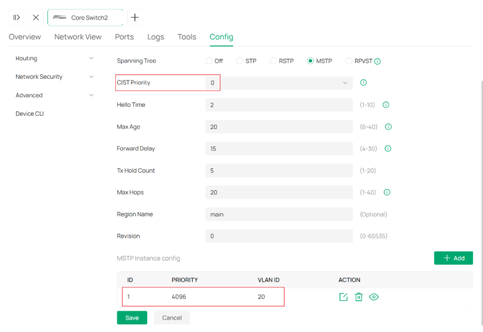Expand the Network Security sidebar section
This screenshot has width=483, height=332.
[55, 77]
